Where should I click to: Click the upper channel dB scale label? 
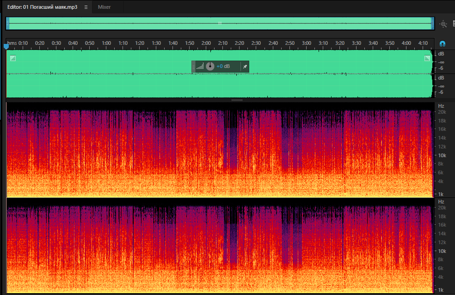click(x=441, y=54)
